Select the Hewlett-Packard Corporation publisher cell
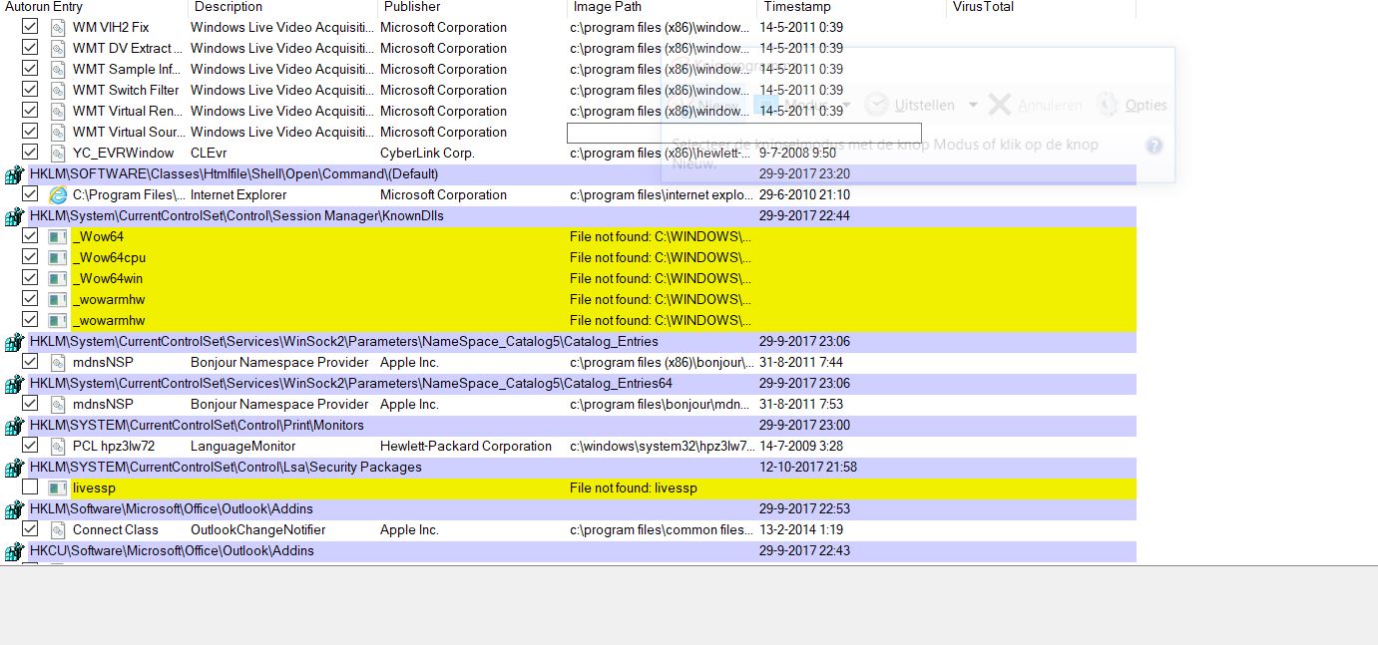The height and width of the screenshot is (645, 1378). [x=466, y=446]
